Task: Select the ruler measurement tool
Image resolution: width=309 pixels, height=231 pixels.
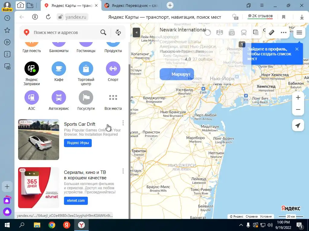Action: coord(272,32)
